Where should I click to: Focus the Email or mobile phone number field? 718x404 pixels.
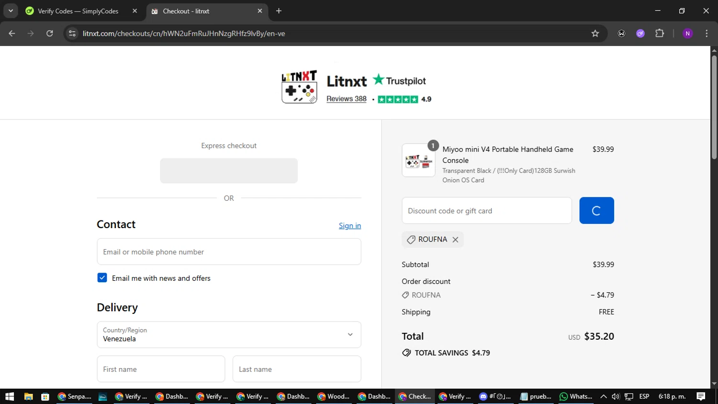(229, 252)
